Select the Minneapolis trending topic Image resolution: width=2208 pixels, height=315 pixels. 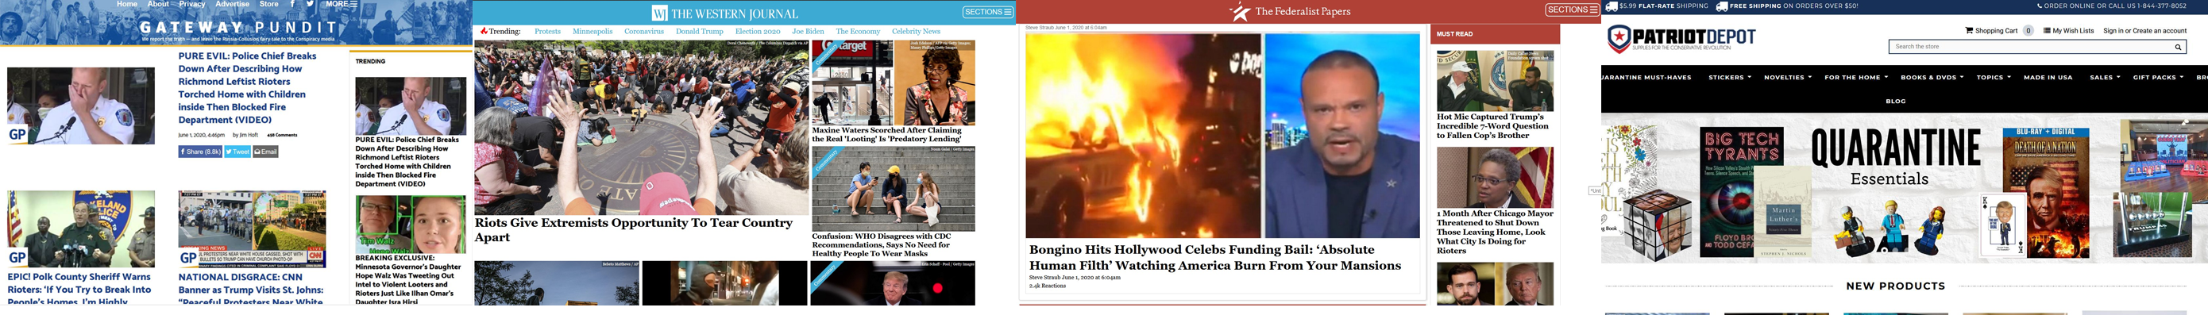tap(593, 31)
